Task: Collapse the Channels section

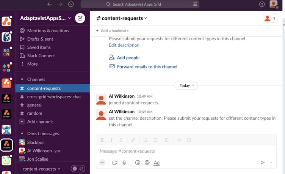Action: click(x=22, y=79)
